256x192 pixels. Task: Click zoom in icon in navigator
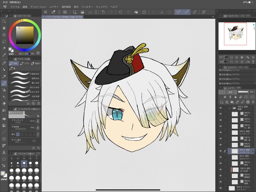click(236, 57)
